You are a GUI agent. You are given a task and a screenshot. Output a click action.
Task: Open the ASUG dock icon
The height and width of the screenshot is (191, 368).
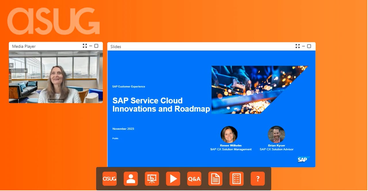(x=110, y=179)
